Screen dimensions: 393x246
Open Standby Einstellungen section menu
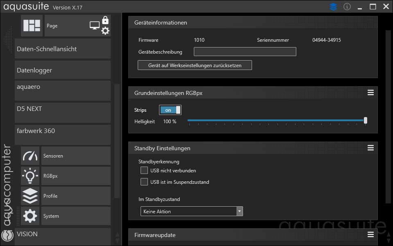371,148
